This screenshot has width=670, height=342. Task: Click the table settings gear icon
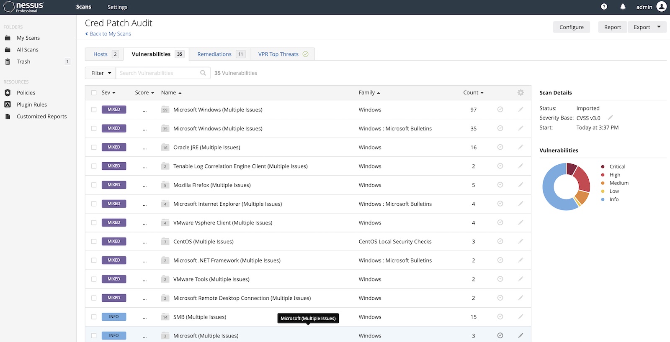coord(521,93)
